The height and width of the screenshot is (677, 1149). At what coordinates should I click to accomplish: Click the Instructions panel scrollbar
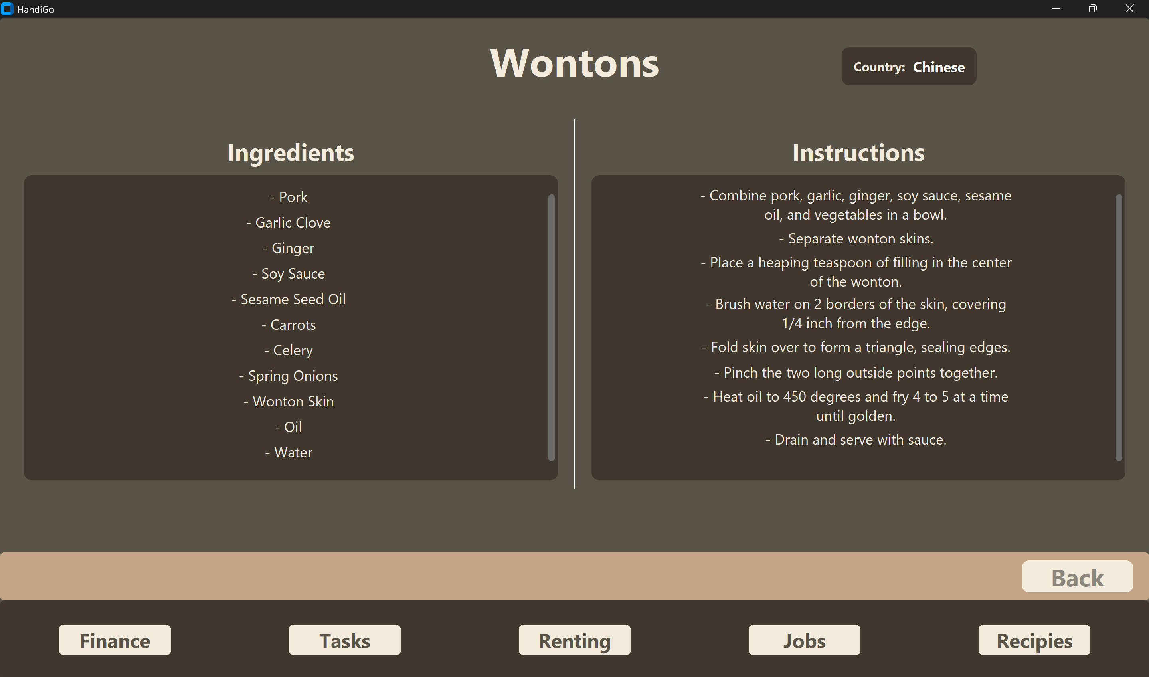pos(1118,327)
